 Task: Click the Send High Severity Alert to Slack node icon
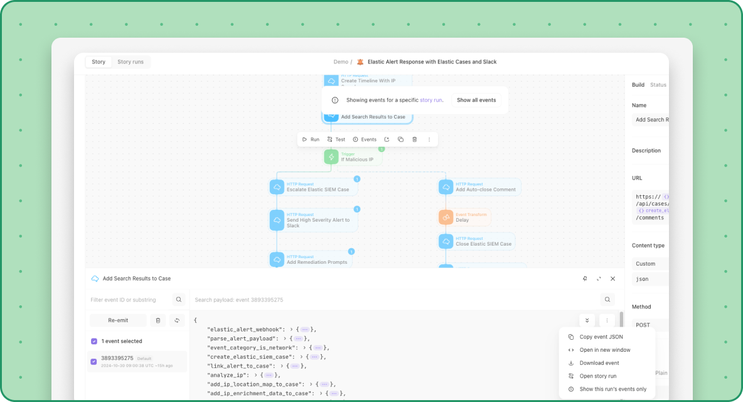coord(277,220)
